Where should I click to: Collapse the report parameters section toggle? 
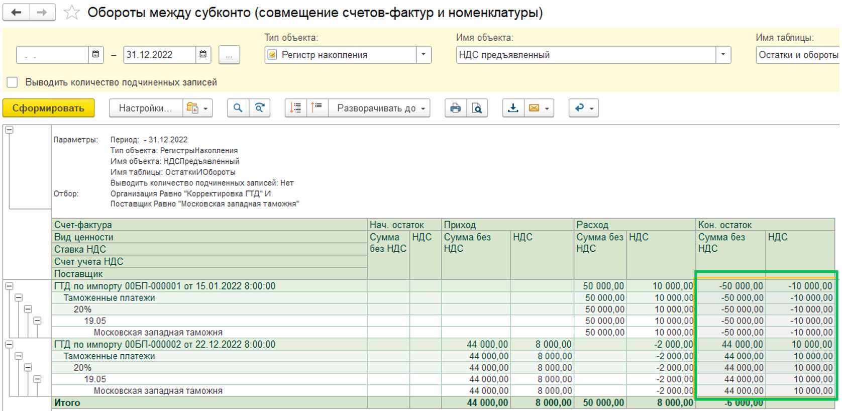pos(9,130)
